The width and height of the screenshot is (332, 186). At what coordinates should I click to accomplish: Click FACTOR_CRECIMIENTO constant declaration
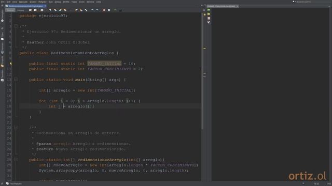109,69
